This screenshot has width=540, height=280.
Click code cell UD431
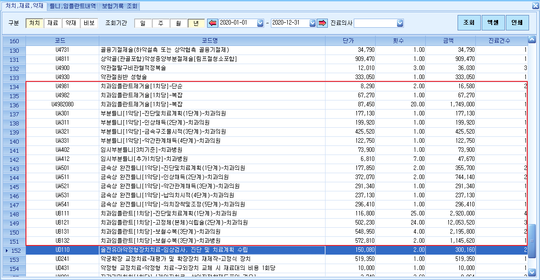[x=62, y=268]
